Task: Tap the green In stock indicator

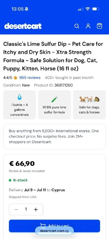Action: pyautogui.click(x=18, y=180)
